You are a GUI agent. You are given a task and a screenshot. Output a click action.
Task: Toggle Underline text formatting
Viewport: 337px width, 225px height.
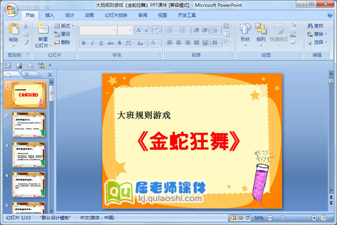(101, 43)
